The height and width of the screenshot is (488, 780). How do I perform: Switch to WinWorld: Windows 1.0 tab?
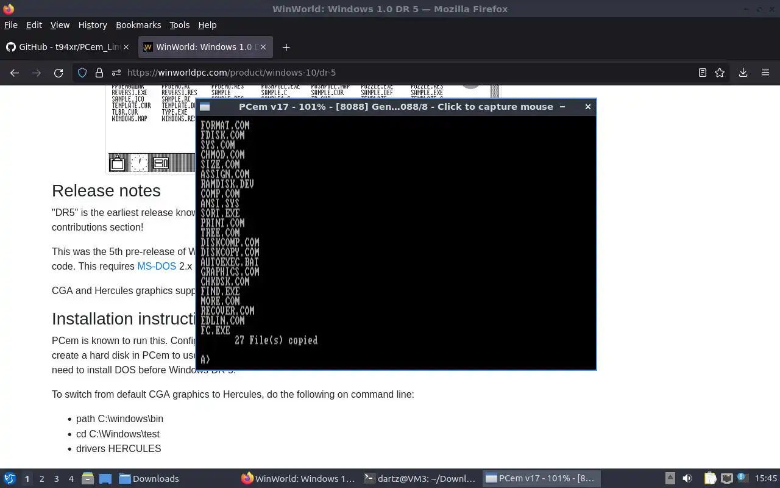click(x=205, y=47)
